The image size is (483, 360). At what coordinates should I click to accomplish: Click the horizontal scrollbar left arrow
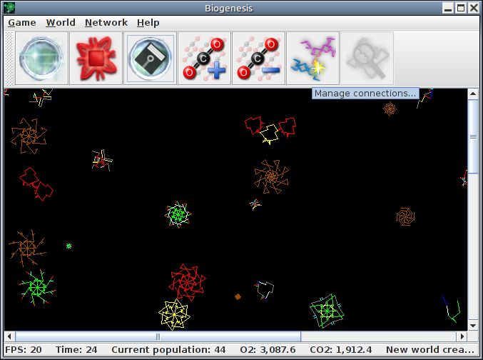9,336
